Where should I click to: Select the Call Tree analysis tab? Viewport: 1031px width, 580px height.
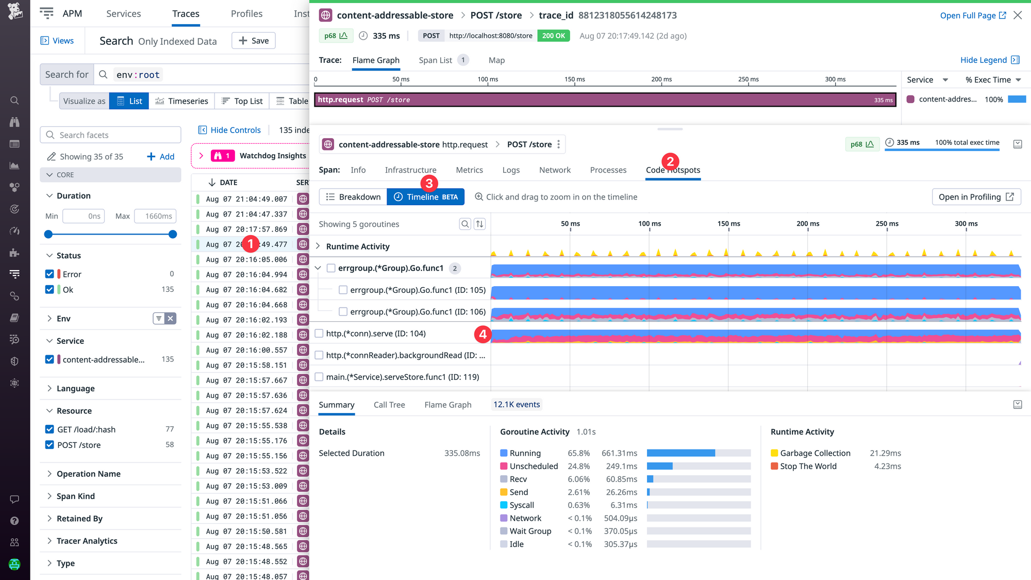click(389, 404)
